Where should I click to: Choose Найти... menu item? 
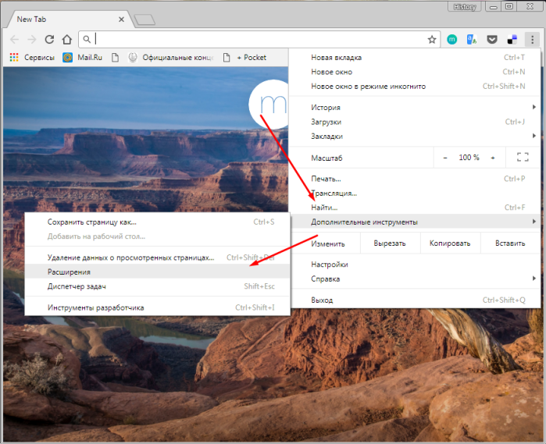(x=414, y=208)
